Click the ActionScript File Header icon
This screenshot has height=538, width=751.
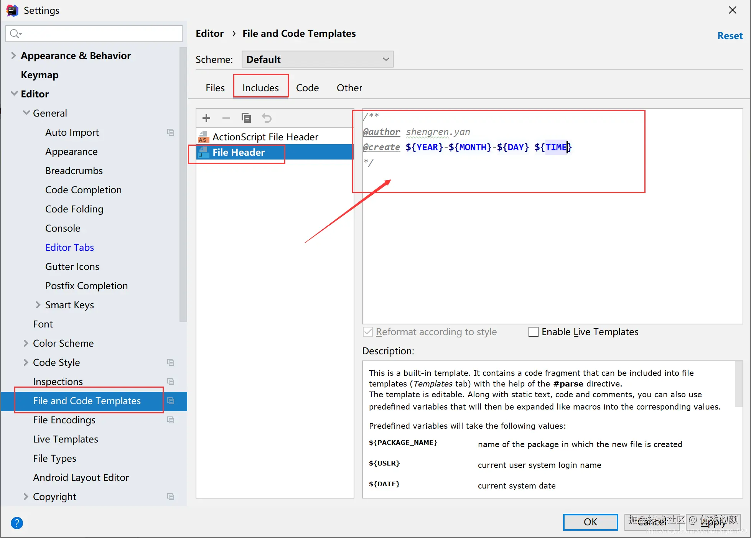[x=203, y=137]
